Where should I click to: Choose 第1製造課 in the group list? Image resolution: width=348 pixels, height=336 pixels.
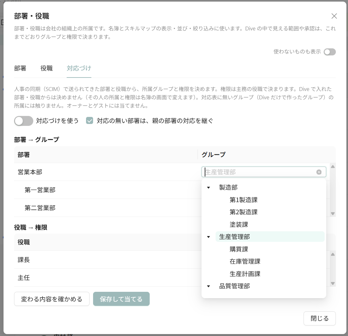275,200
